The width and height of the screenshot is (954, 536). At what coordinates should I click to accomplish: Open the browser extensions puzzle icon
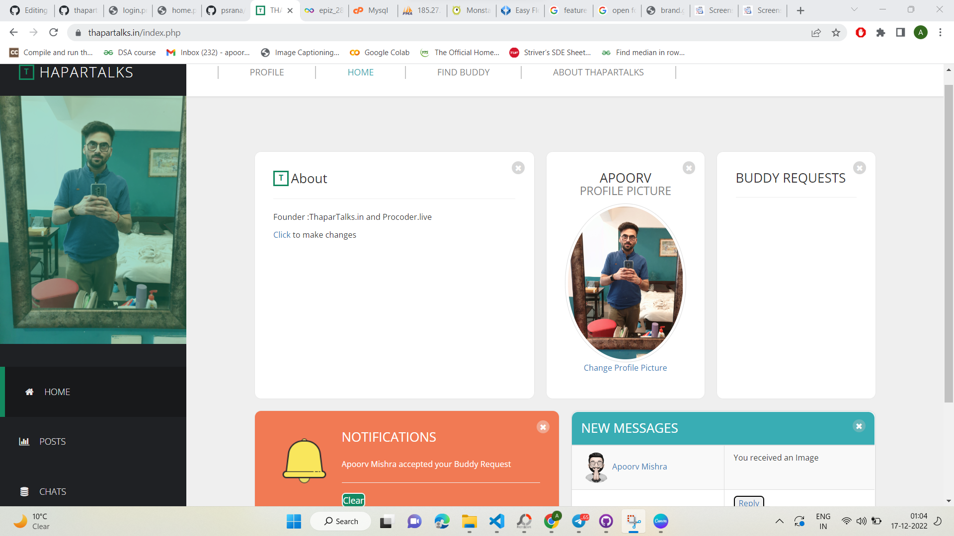click(x=880, y=33)
